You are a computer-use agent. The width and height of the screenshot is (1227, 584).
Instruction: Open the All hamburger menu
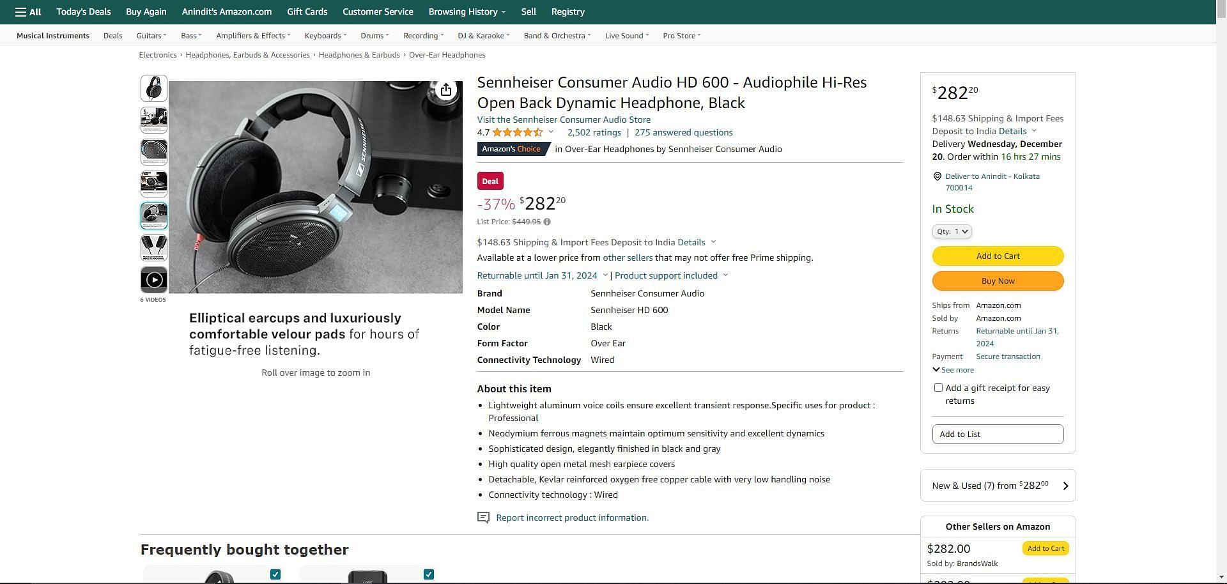[28, 12]
